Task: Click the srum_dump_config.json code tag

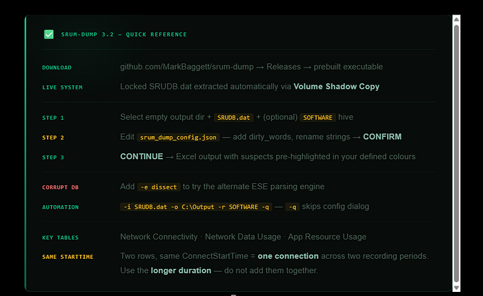Action: click(178, 137)
